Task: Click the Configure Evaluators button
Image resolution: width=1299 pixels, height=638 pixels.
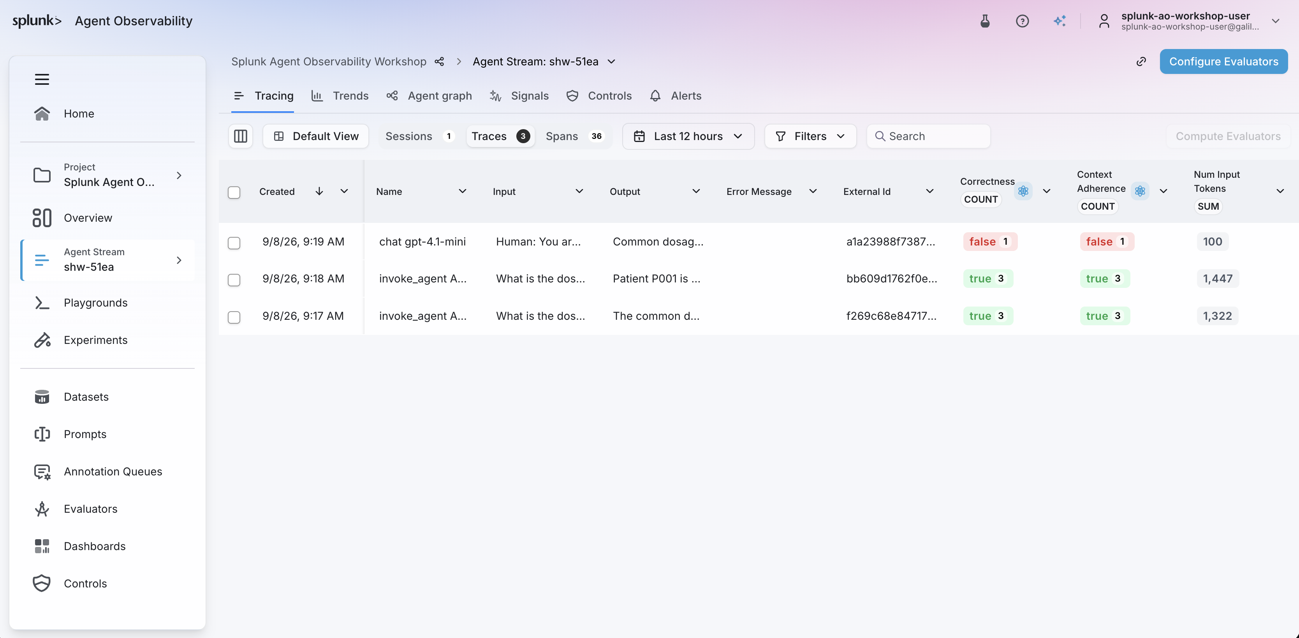Action: 1224,61
